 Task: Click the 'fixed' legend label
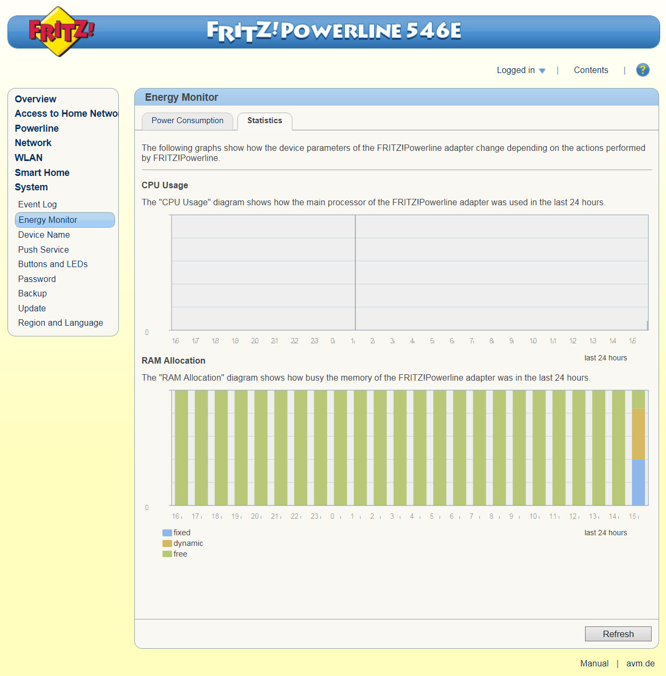[182, 533]
